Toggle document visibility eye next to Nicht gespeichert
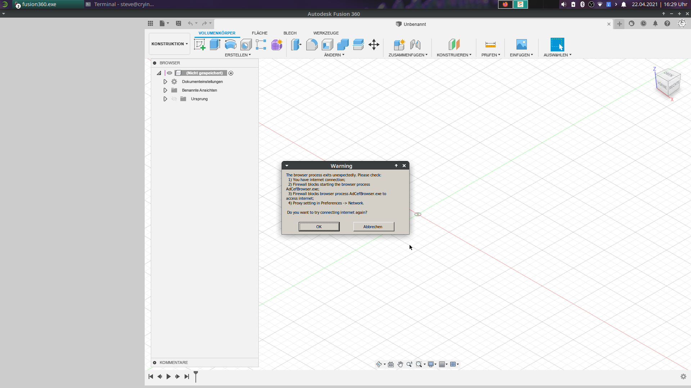Image resolution: width=691 pixels, height=388 pixels. (170, 73)
